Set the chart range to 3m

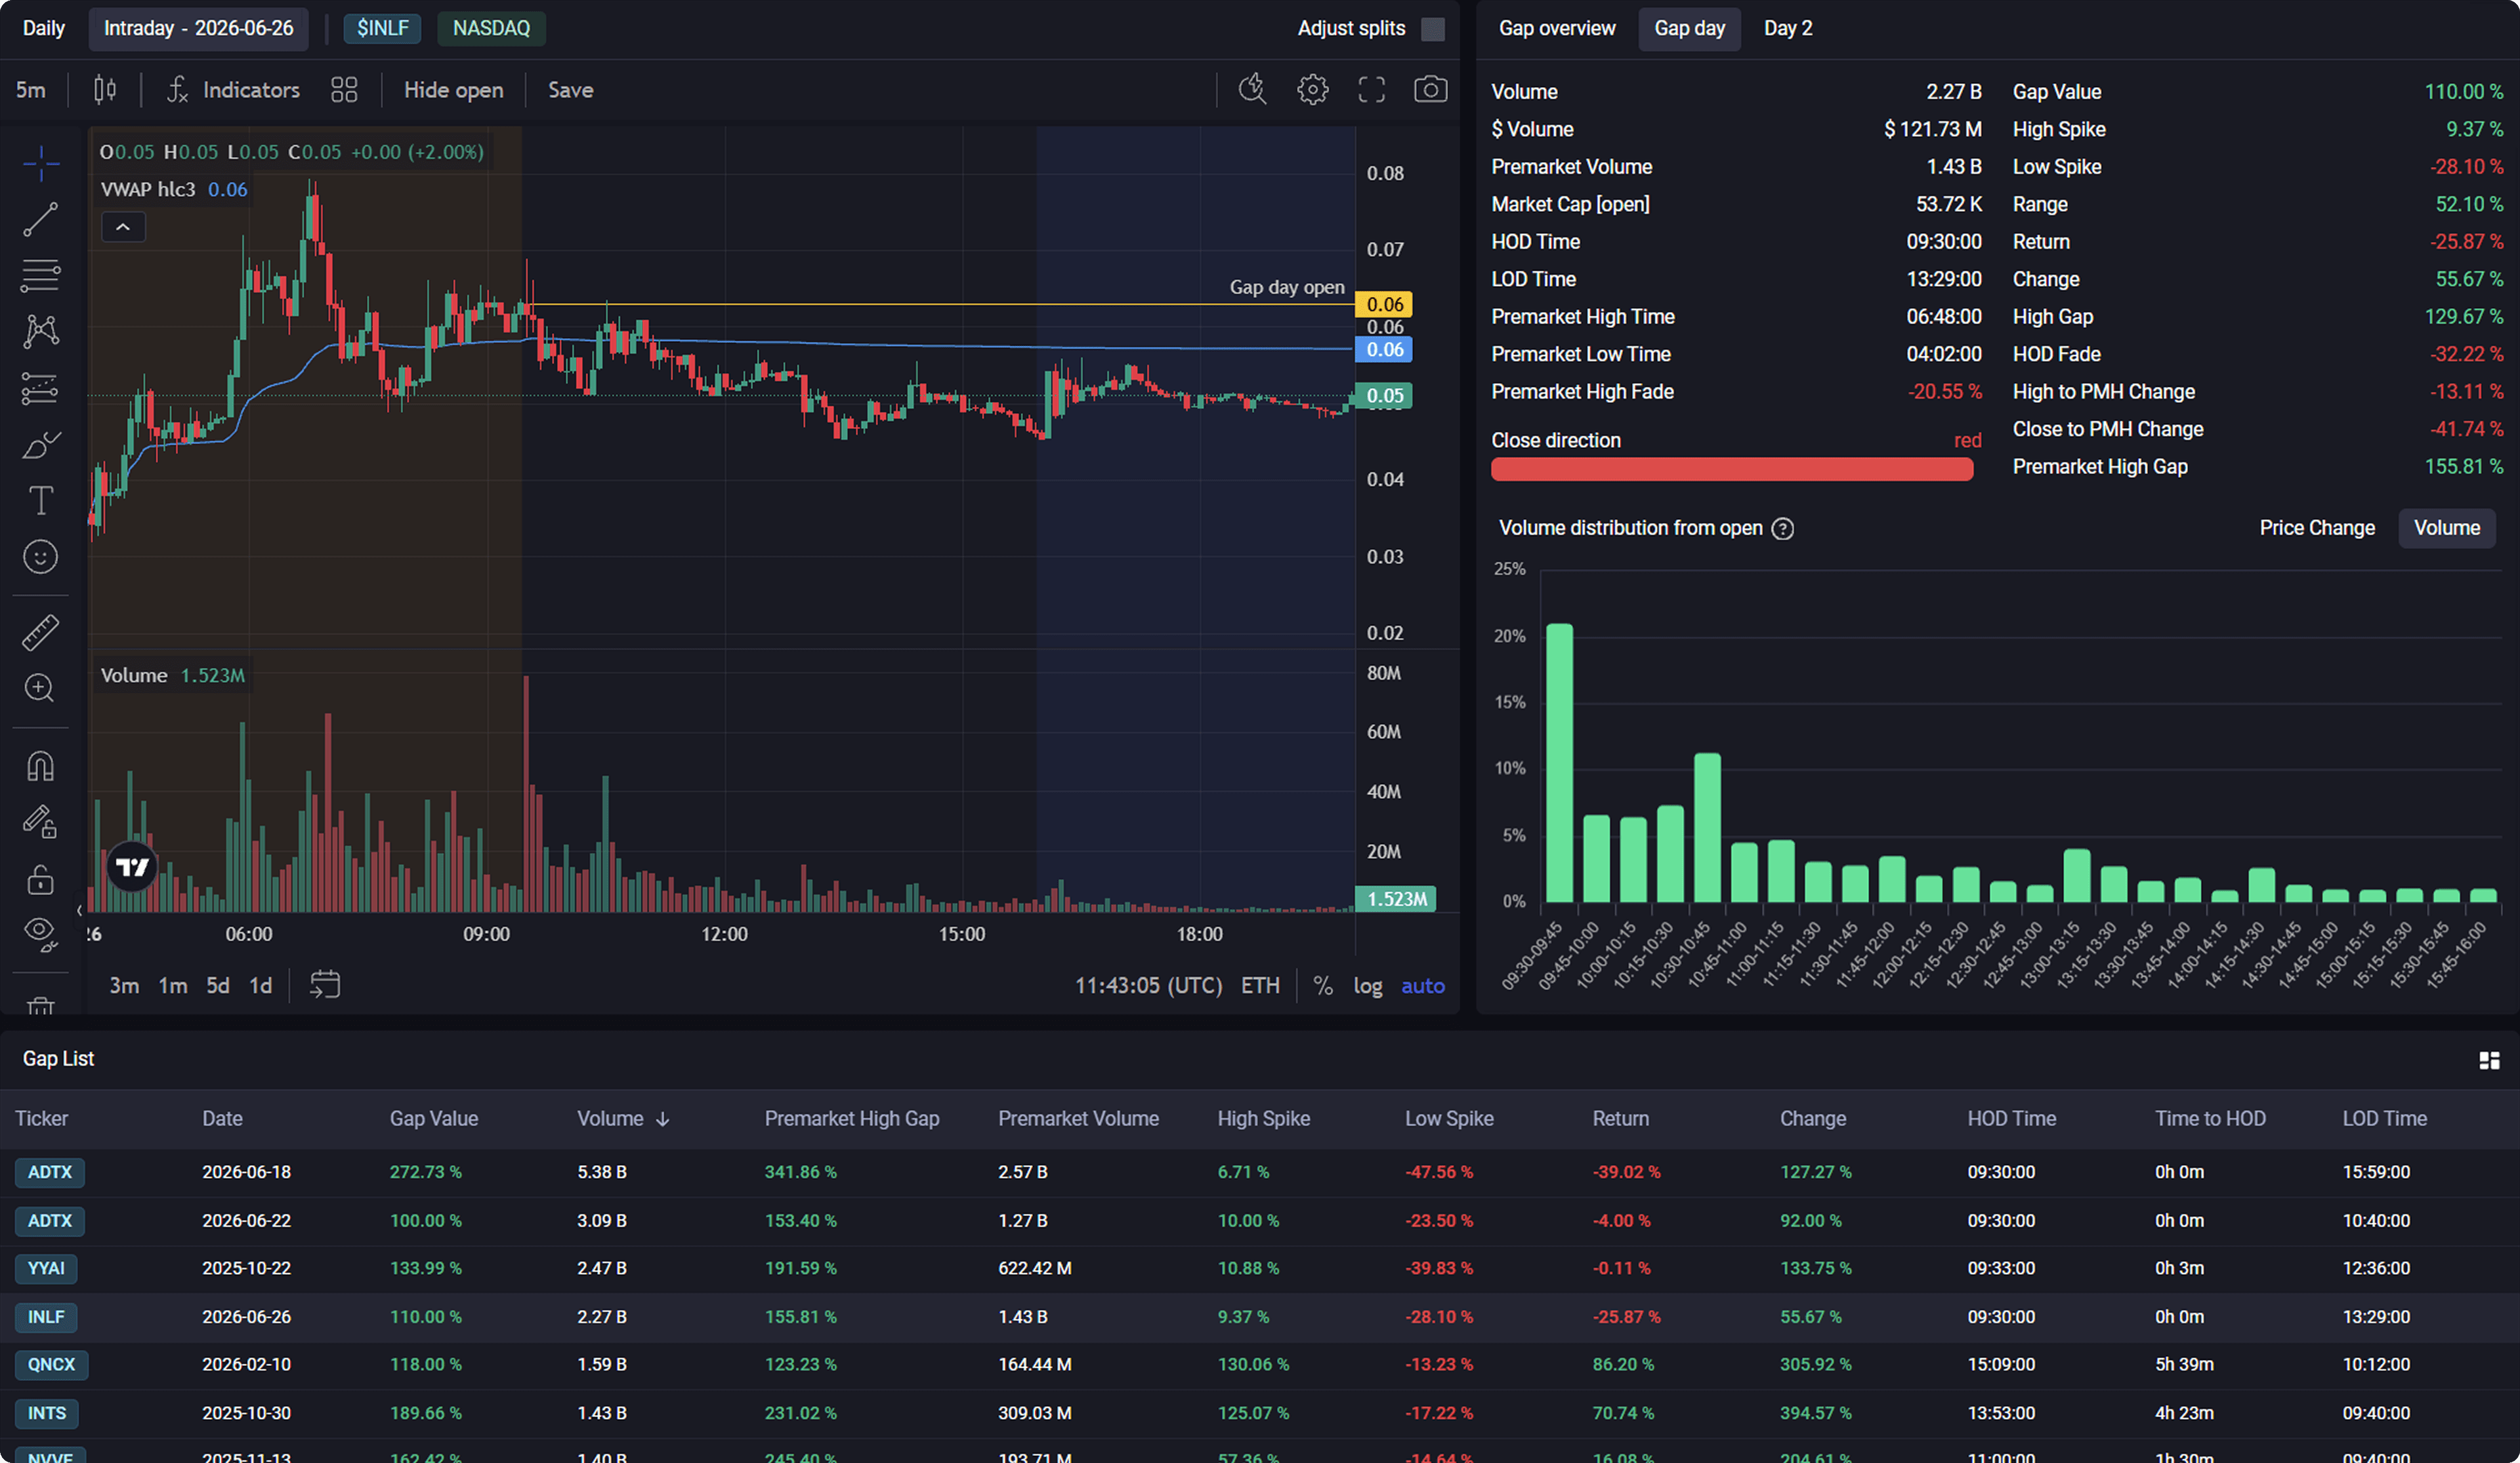[124, 986]
